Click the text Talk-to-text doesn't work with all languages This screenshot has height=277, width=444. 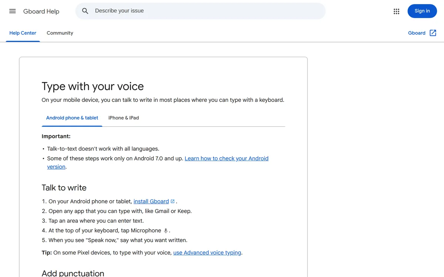(x=103, y=149)
